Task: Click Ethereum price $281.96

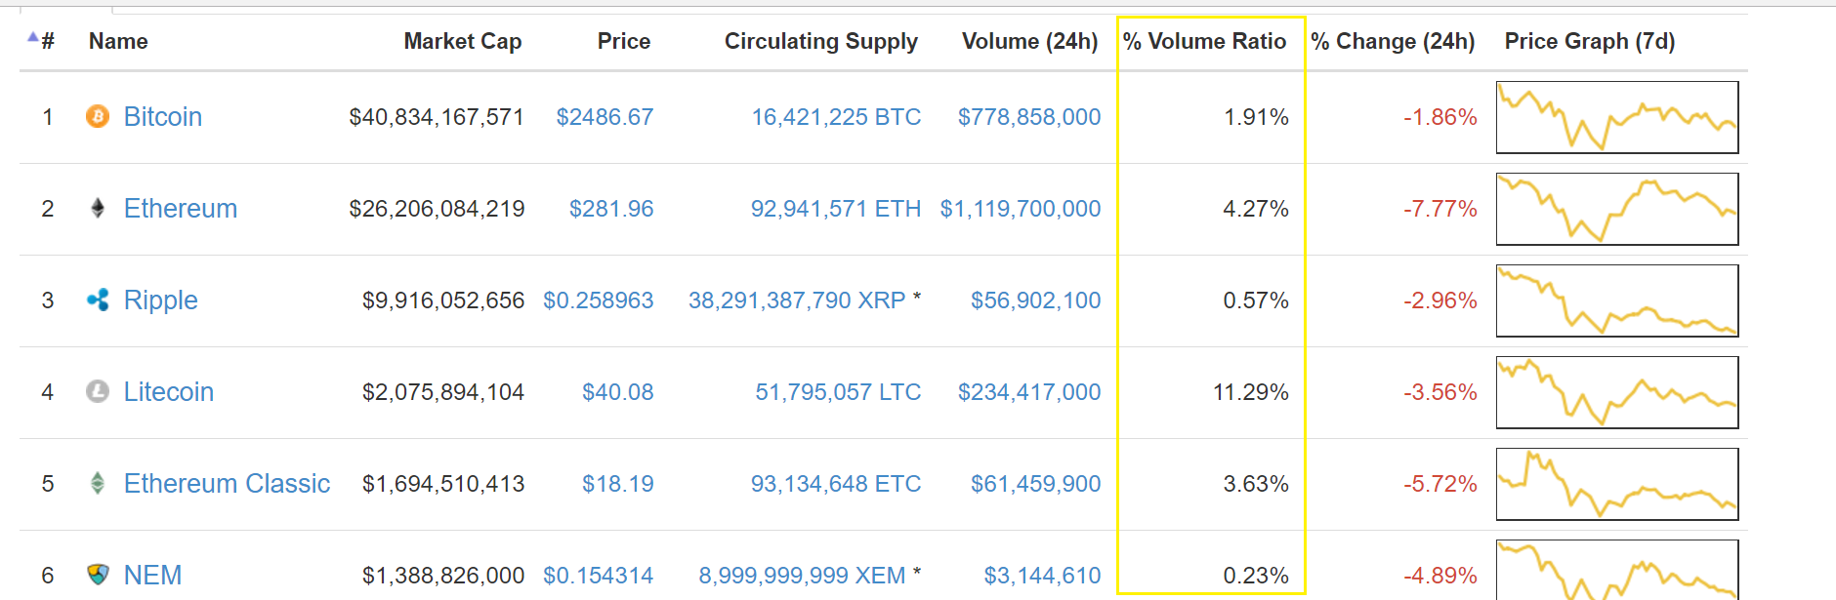Action: click(x=611, y=209)
